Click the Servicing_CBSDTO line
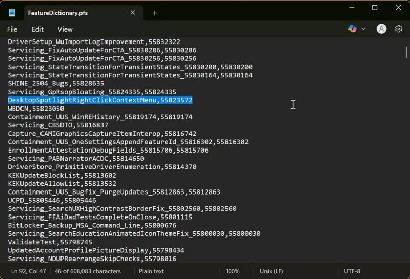The width and height of the screenshot is (410, 279). (58, 125)
